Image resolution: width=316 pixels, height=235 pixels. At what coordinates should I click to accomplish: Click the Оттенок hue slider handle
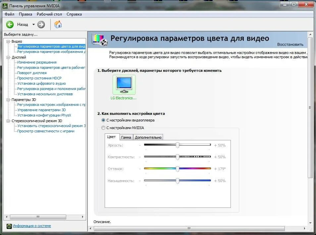[x=177, y=169]
